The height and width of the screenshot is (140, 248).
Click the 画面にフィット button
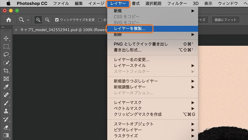[226, 20]
